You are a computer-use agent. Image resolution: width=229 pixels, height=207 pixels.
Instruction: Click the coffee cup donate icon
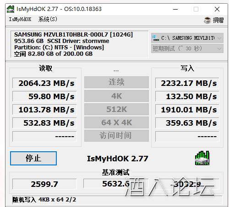pyautogui.click(x=207, y=20)
